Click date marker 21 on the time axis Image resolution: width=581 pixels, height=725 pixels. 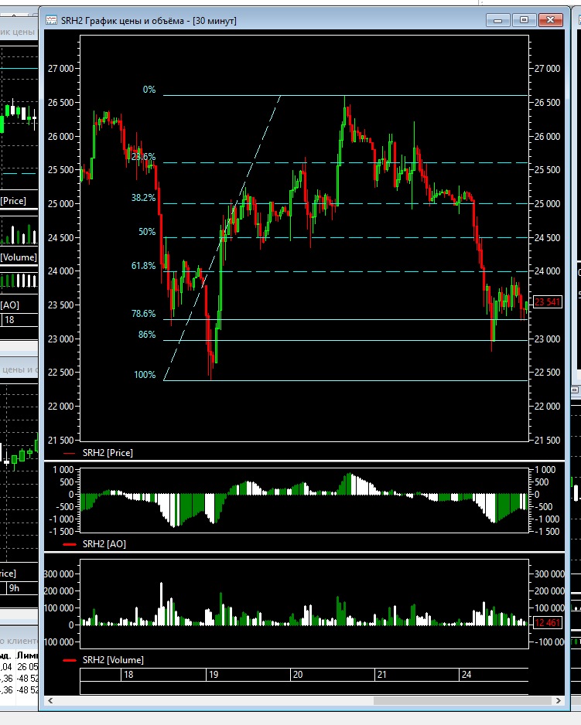[381, 675]
